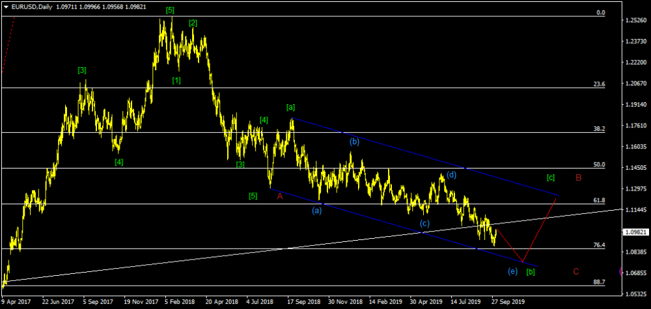651x309 pixels.
Task: Click the 5 Feb 2018 date label
Action: [x=180, y=302]
